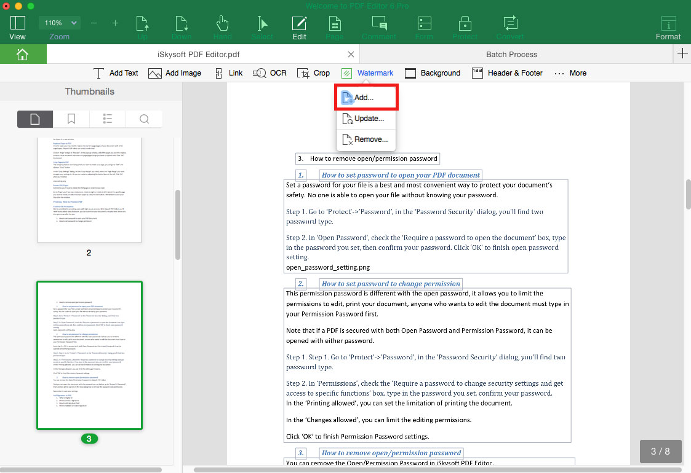Show the Format inspector panel
691x473 pixels.
click(668, 28)
